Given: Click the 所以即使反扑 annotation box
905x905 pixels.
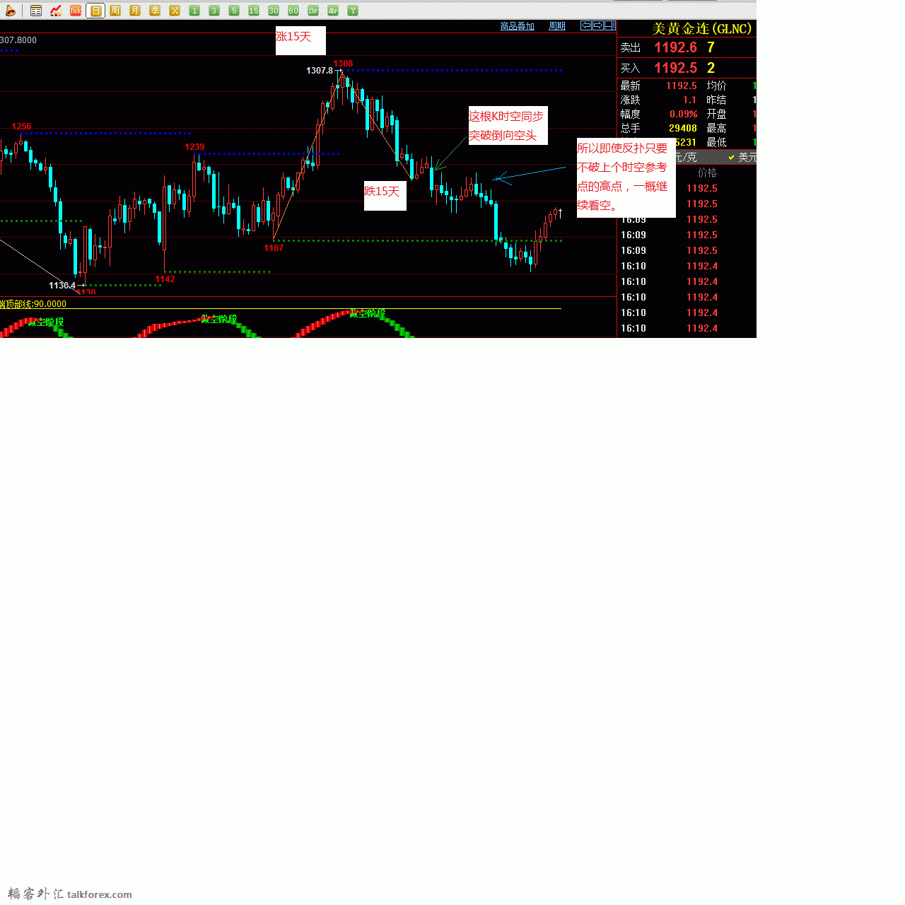Looking at the screenshot, I should tap(626, 177).
